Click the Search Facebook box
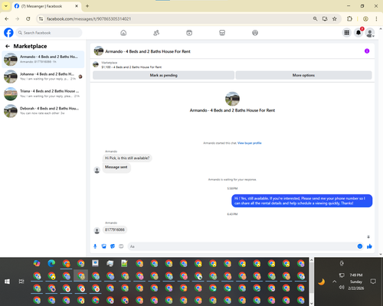Screen dimensions: 383x306 click(49, 33)
